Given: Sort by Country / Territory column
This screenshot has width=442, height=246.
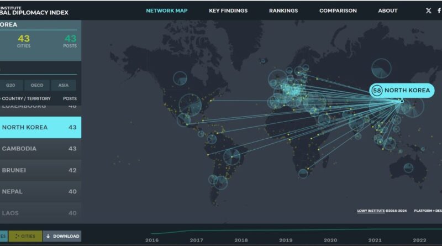Looking at the screenshot, I should [x=26, y=98].
